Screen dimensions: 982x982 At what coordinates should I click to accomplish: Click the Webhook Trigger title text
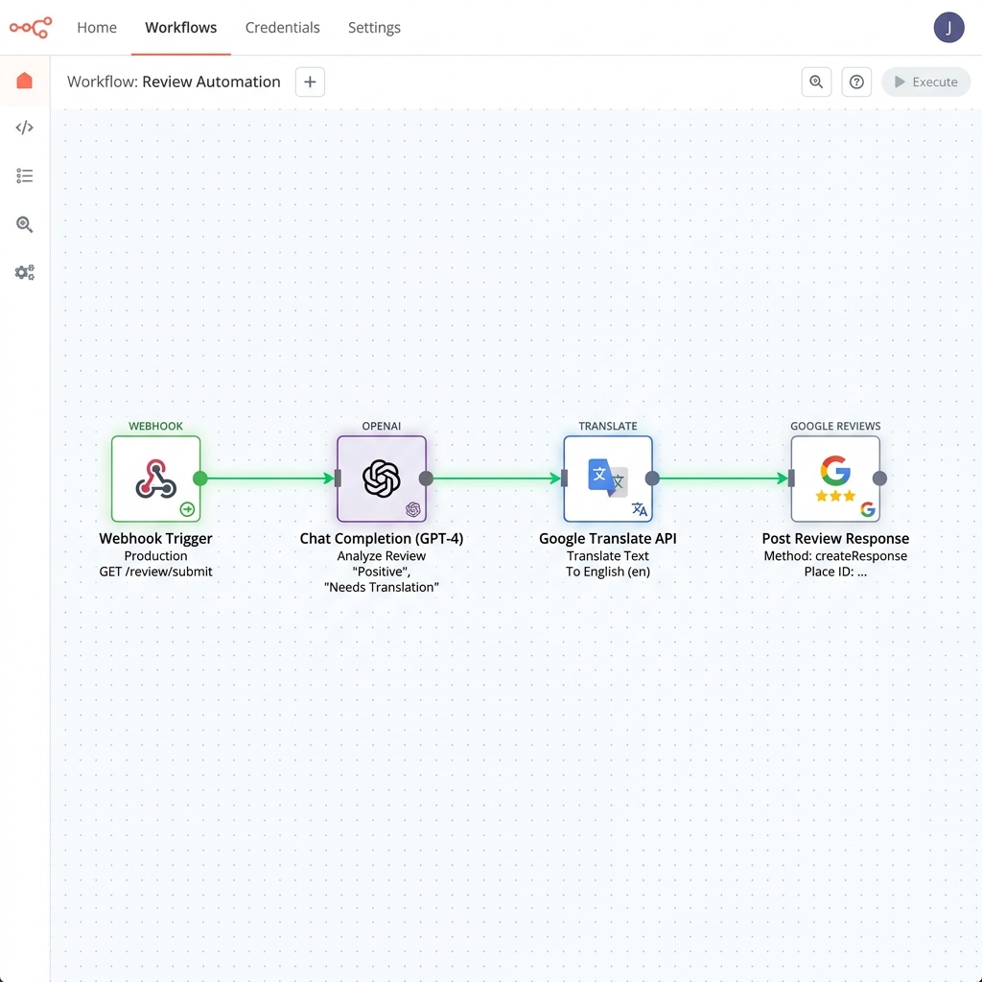(x=156, y=539)
